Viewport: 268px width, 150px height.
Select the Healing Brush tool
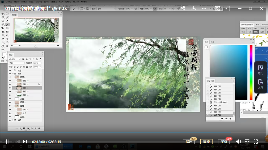3,25
